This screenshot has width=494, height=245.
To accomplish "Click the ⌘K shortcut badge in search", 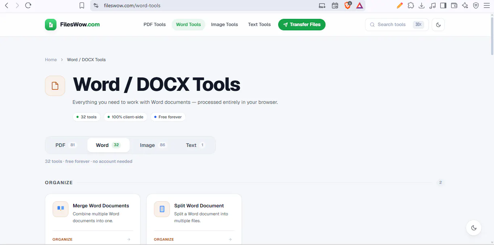I will click(x=419, y=25).
